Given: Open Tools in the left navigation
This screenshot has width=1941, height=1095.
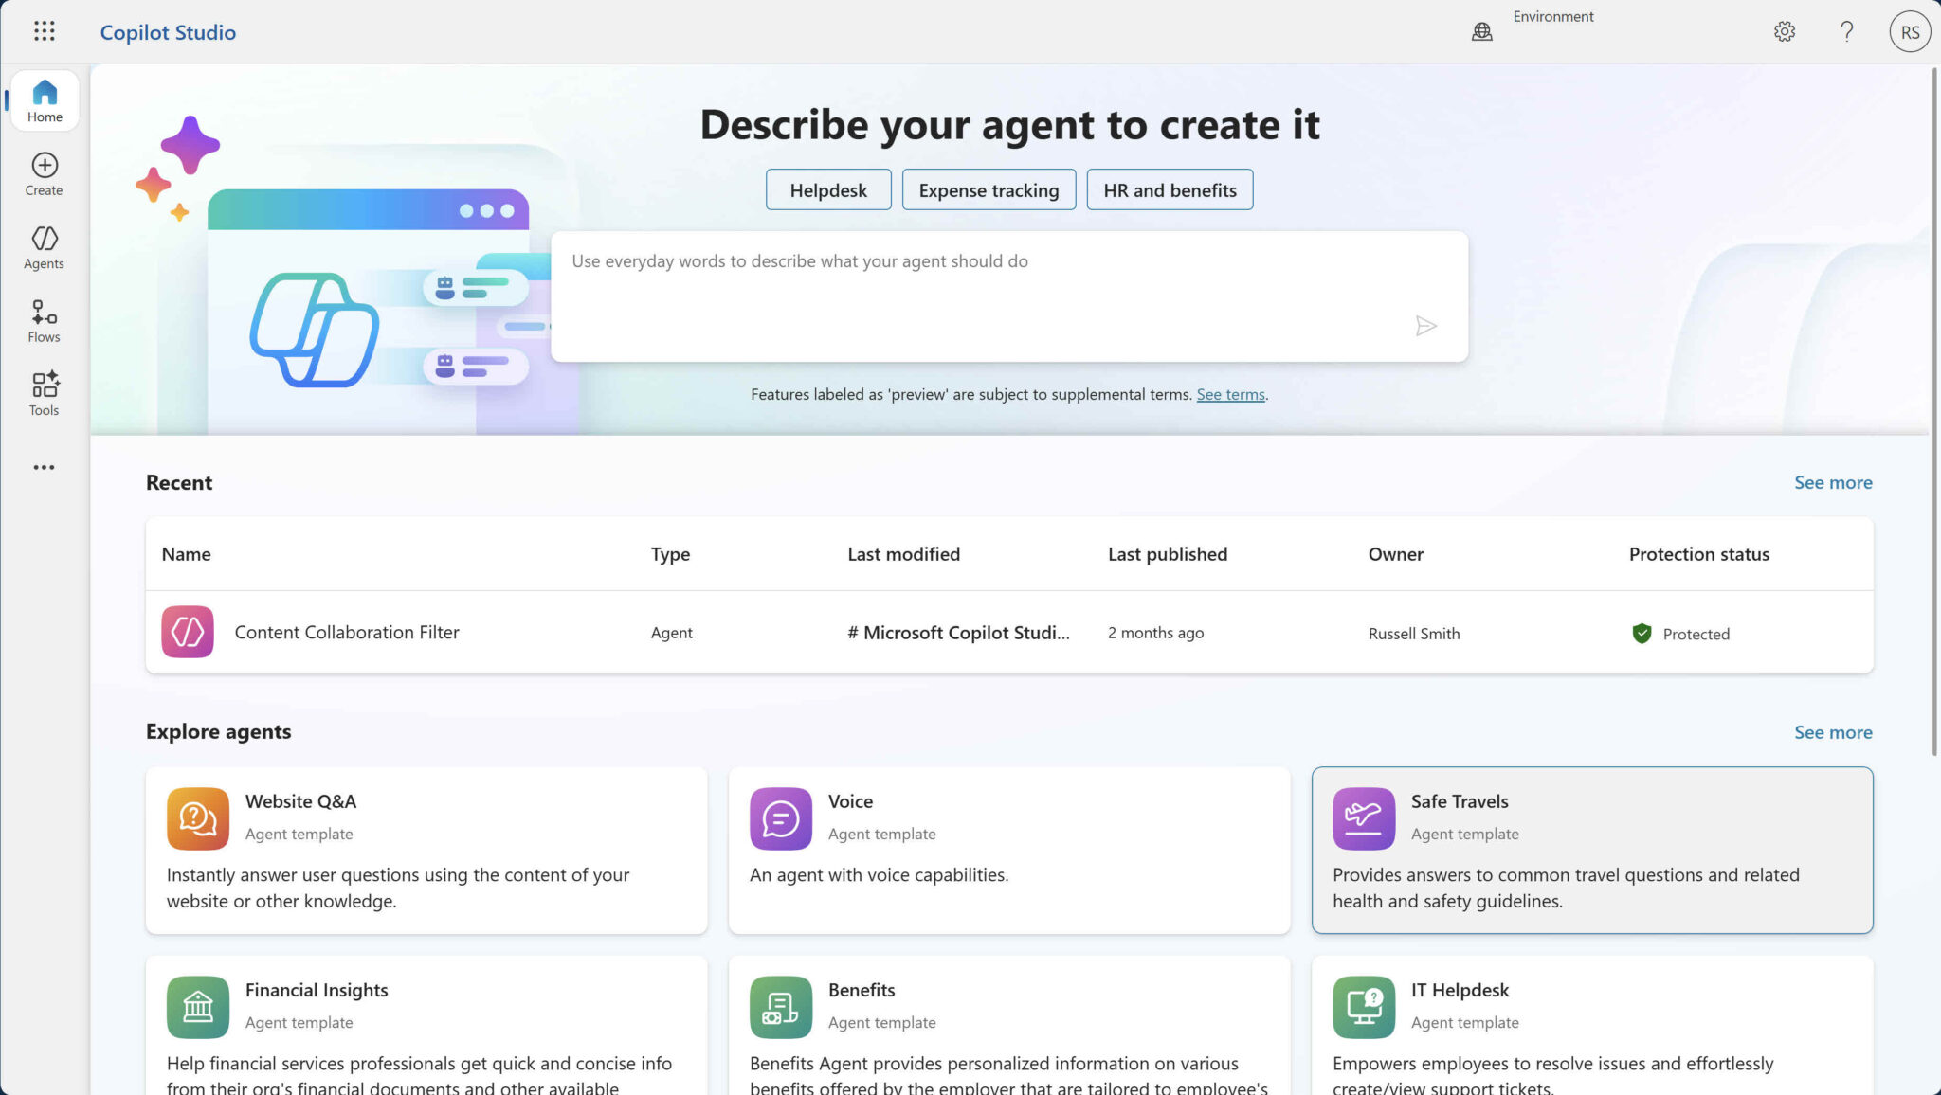Looking at the screenshot, I should click(45, 394).
